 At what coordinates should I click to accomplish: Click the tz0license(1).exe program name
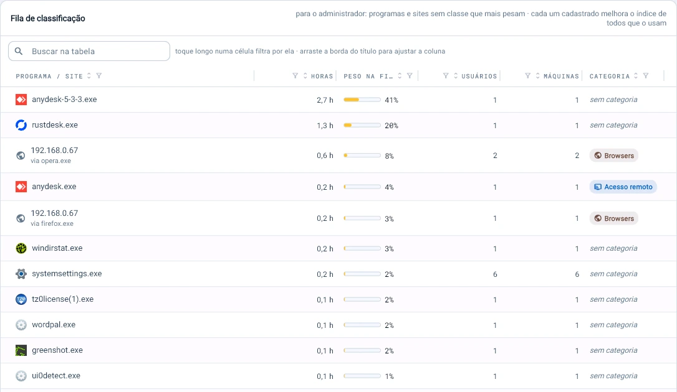62,299
